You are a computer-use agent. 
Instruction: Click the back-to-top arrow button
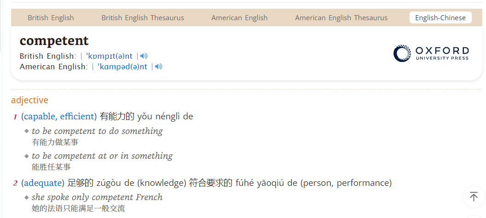(474, 196)
